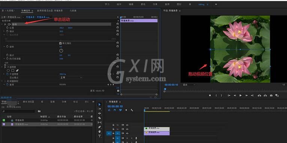Viewport: 287px width, 143px height.
Task: Switch to the Color (颜色) workspace
Action: (x=143, y=4)
